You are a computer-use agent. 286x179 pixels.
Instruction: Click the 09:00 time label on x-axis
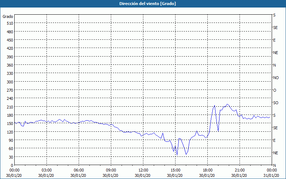111,170
